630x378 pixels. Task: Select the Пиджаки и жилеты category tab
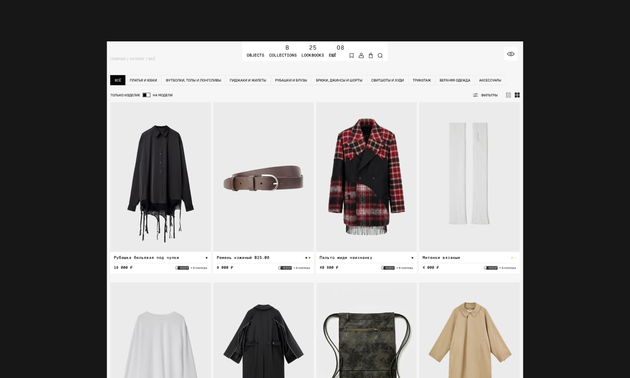248,80
